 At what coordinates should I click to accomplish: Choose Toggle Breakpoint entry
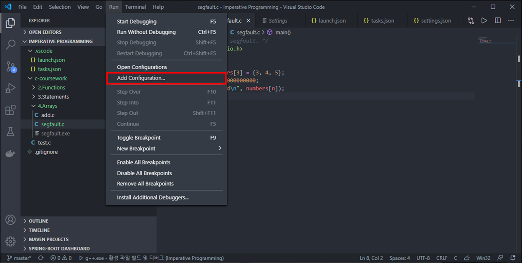166,138
